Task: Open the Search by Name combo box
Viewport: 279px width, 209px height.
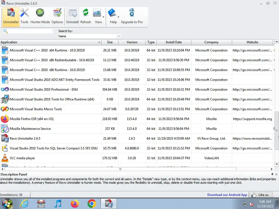Action: click(x=89, y=36)
